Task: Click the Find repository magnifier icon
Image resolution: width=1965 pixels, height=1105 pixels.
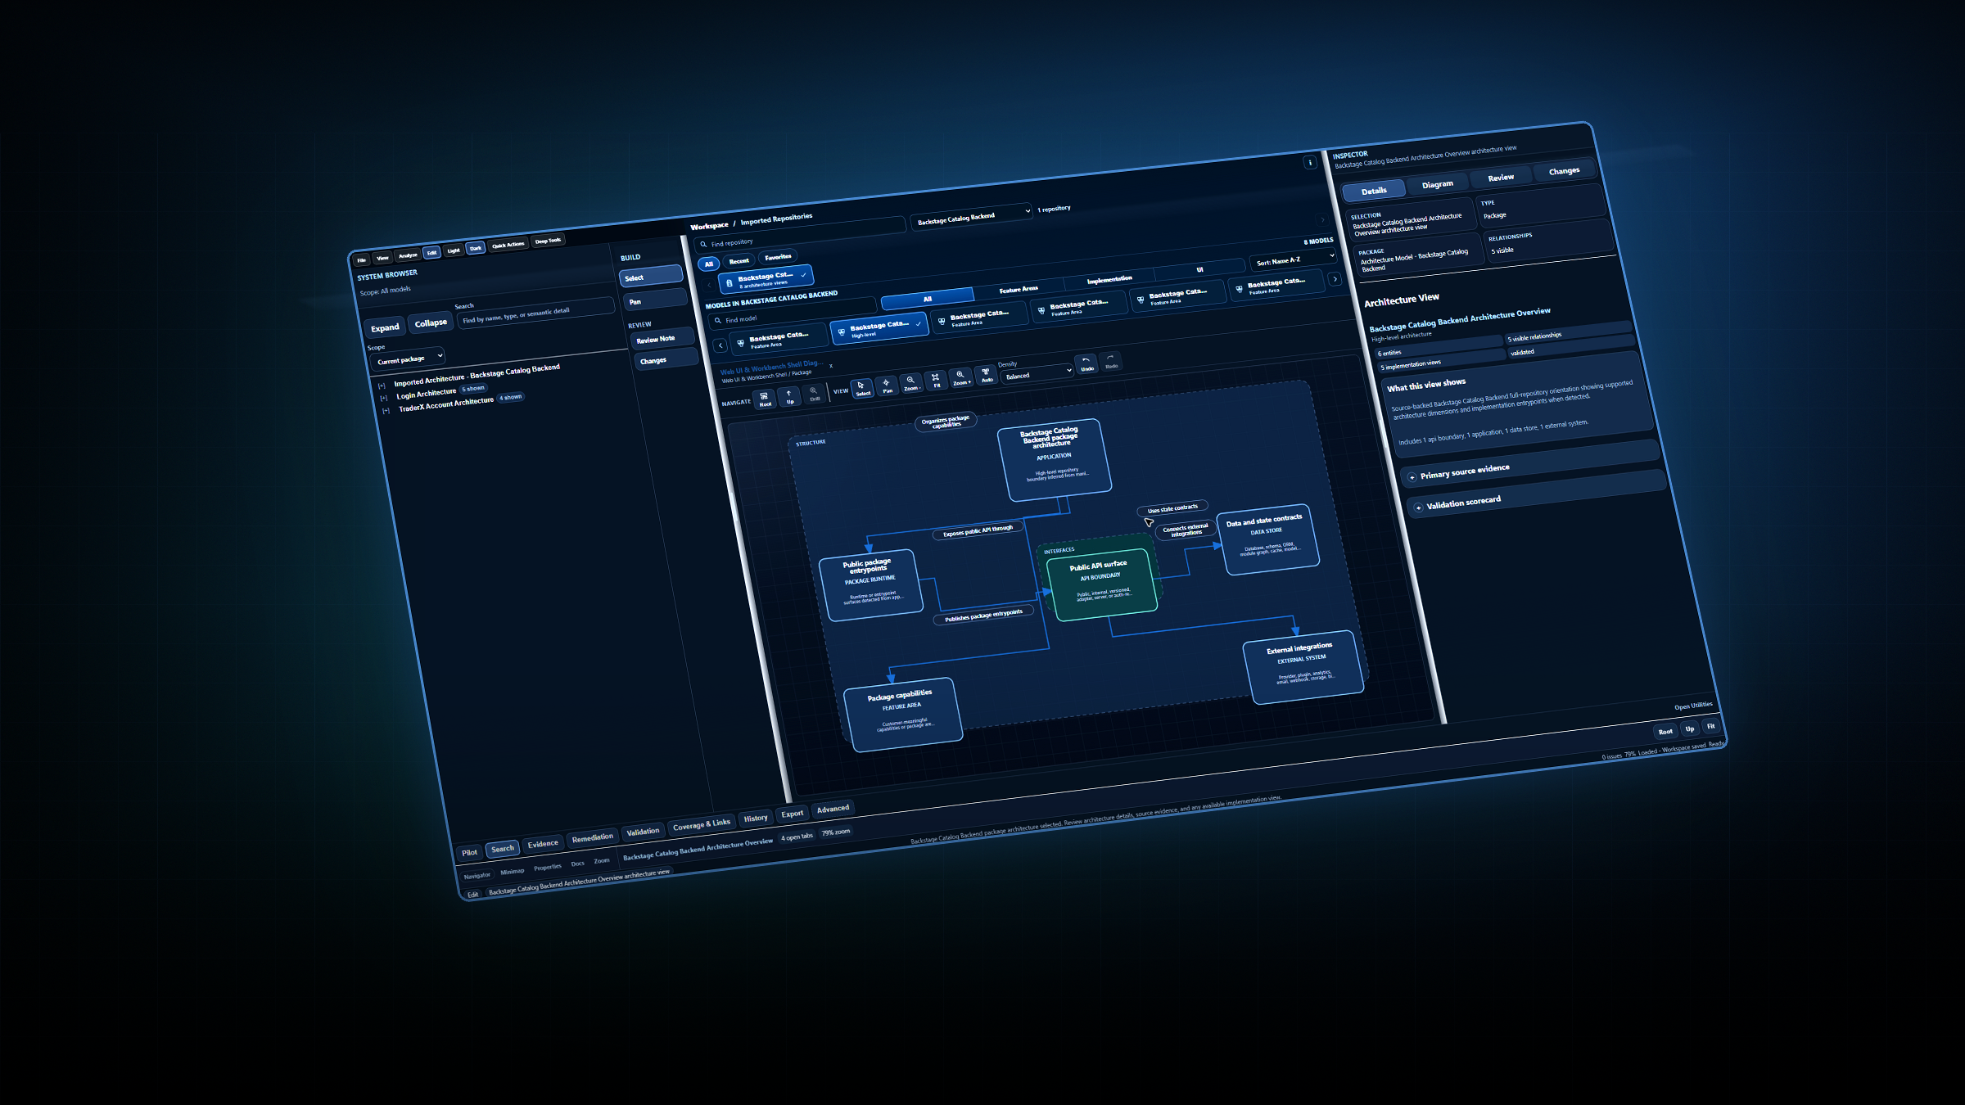Action: (x=703, y=244)
